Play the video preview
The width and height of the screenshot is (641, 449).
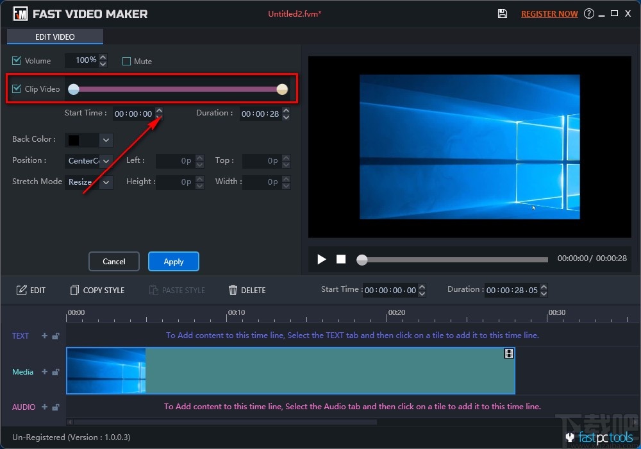(x=322, y=259)
